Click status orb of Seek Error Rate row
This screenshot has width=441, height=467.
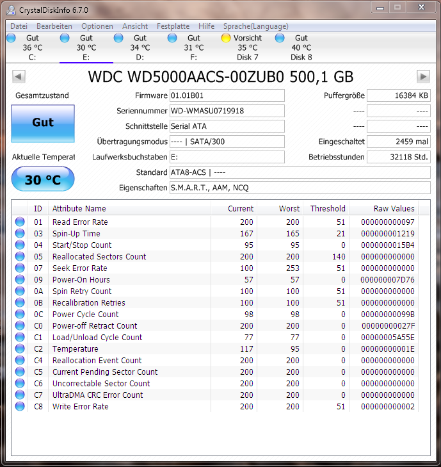coord(20,268)
